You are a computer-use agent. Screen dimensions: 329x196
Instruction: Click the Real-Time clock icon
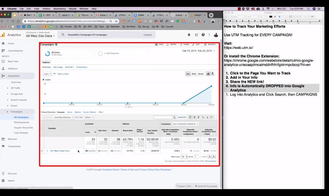(3, 62)
